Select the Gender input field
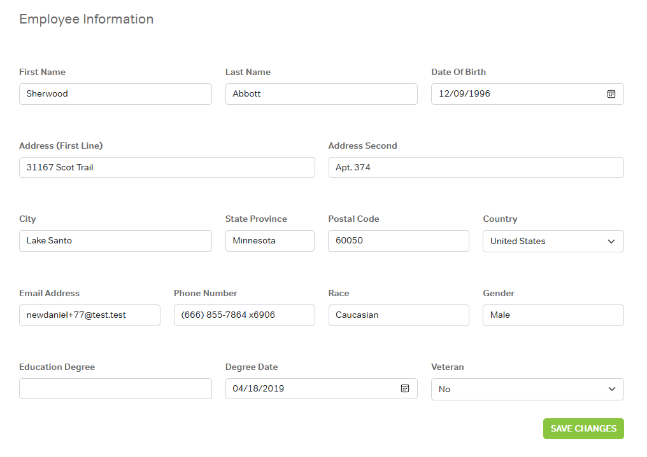This screenshot has height=457, width=647. (553, 315)
